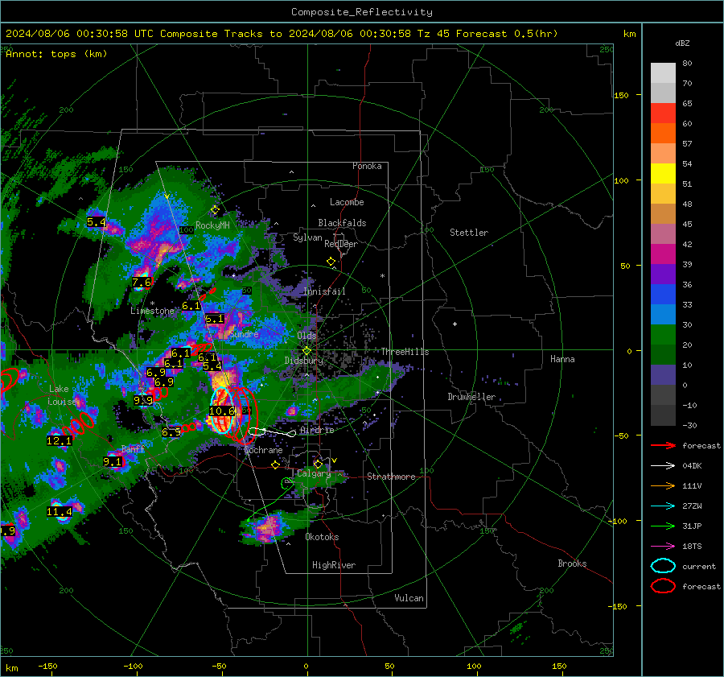Click the storm top label 7.6
The height and width of the screenshot is (677, 724).
coord(142,283)
